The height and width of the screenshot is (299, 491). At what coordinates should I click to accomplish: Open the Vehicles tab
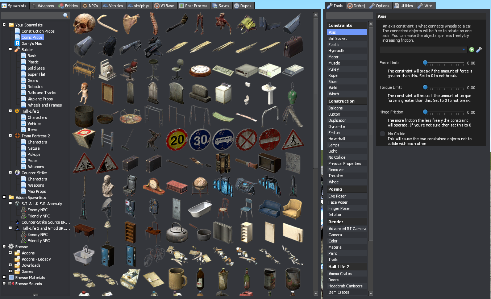pyautogui.click(x=113, y=5)
